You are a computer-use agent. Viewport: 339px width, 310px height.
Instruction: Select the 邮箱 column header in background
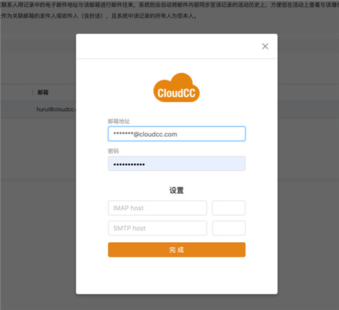point(43,92)
